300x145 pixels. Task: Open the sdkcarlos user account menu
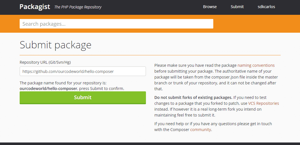click(266, 7)
